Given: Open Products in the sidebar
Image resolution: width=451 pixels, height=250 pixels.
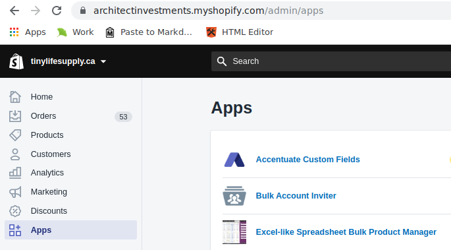Looking at the screenshot, I should (47, 135).
